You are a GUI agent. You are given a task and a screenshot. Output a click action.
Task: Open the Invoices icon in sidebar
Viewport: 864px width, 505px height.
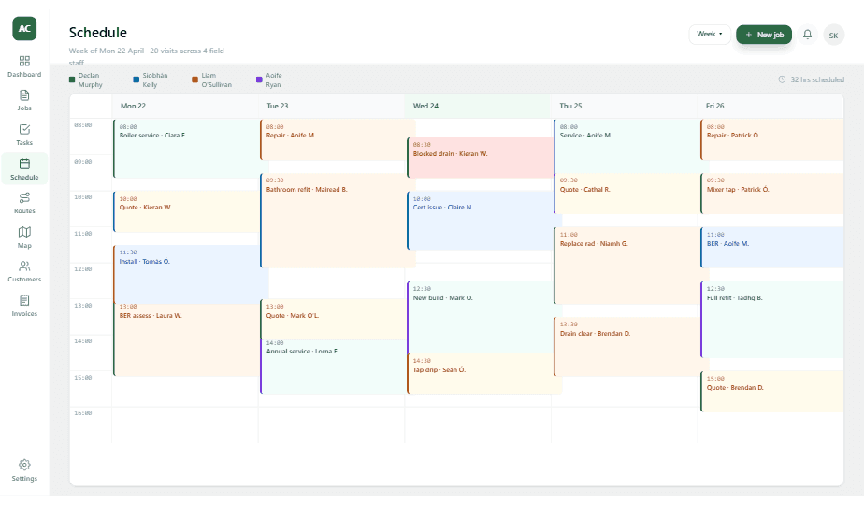coord(24,300)
